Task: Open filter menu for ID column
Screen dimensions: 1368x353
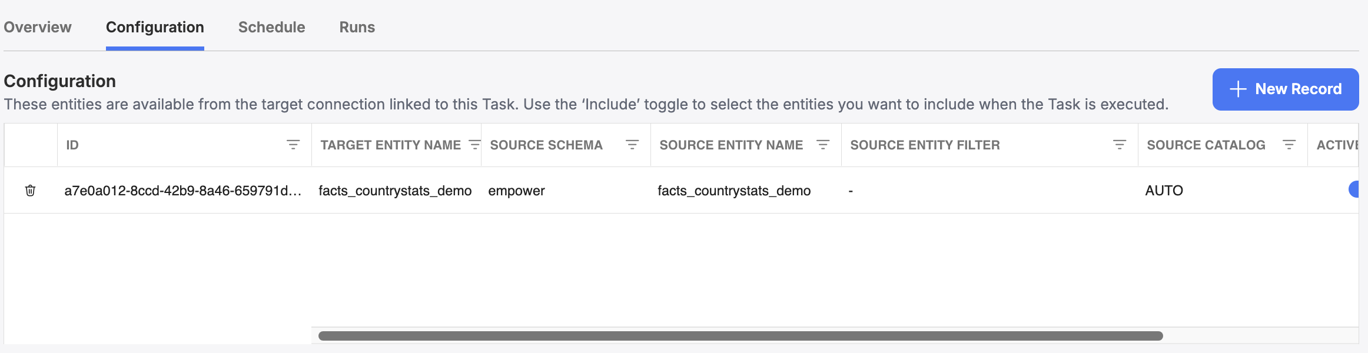Action: click(x=293, y=145)
